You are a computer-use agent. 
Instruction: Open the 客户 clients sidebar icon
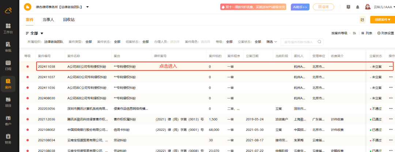pos(8,120)
